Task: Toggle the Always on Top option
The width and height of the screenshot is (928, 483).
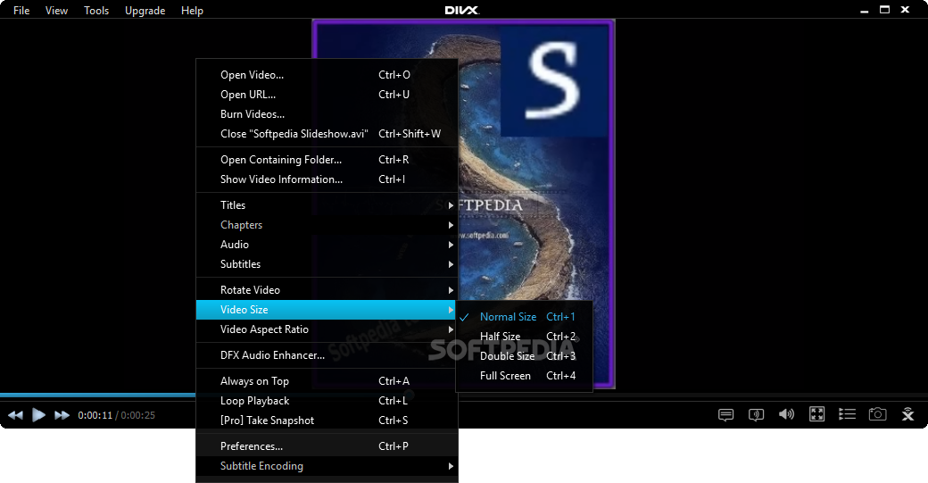Action: click(327, 381)
